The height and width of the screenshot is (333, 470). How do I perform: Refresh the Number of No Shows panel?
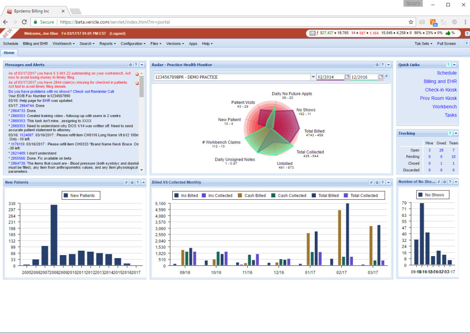pyautogui.click(x=439, y=182)
